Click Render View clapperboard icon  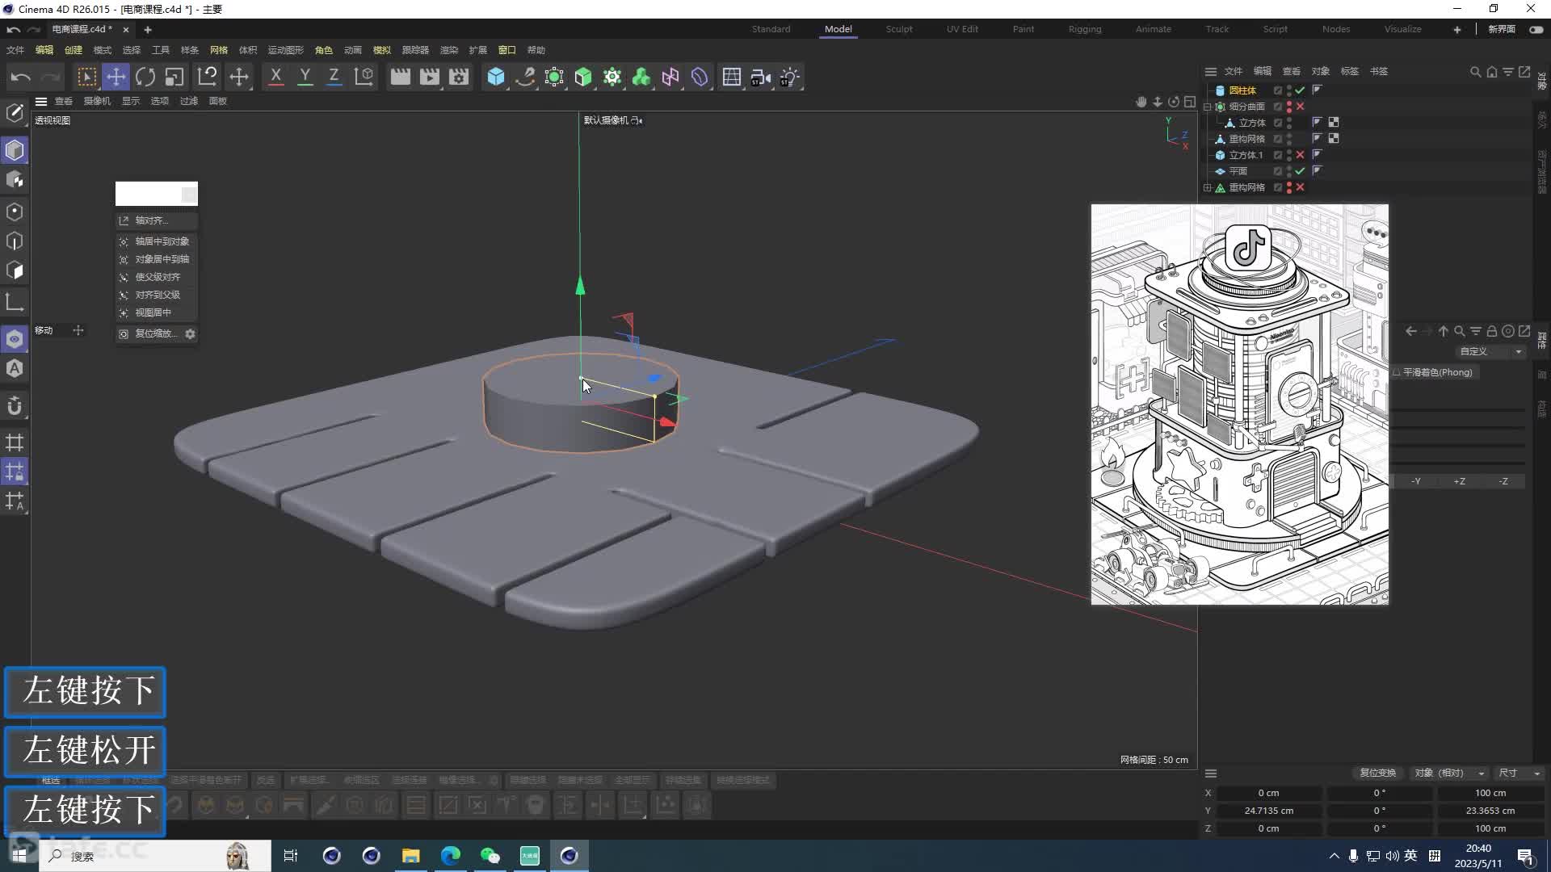click(x=401, y=77)
